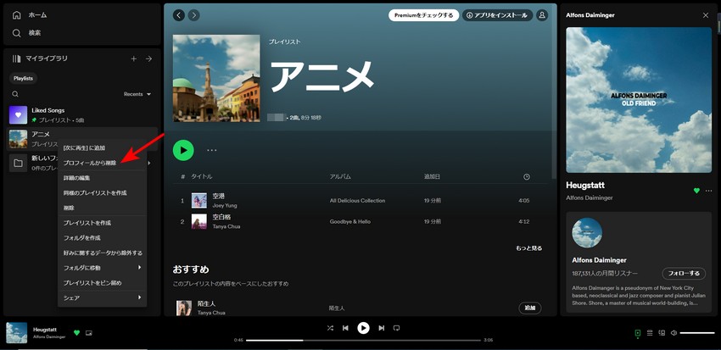Open the queue icon
The image size is (721, 350).
[x=650, y=333]
